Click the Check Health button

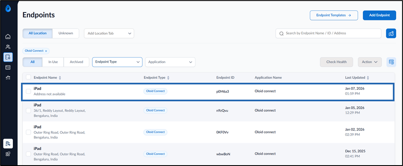click(x=336, y=62)
